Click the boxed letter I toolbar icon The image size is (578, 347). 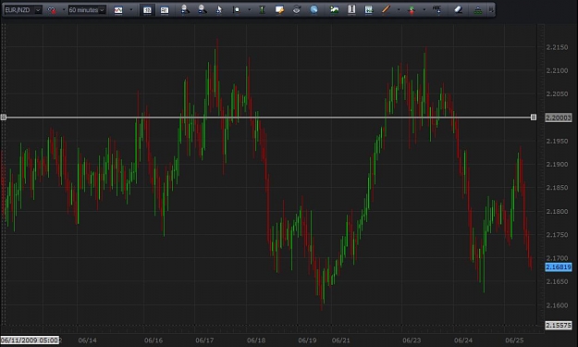coord(351,10)
